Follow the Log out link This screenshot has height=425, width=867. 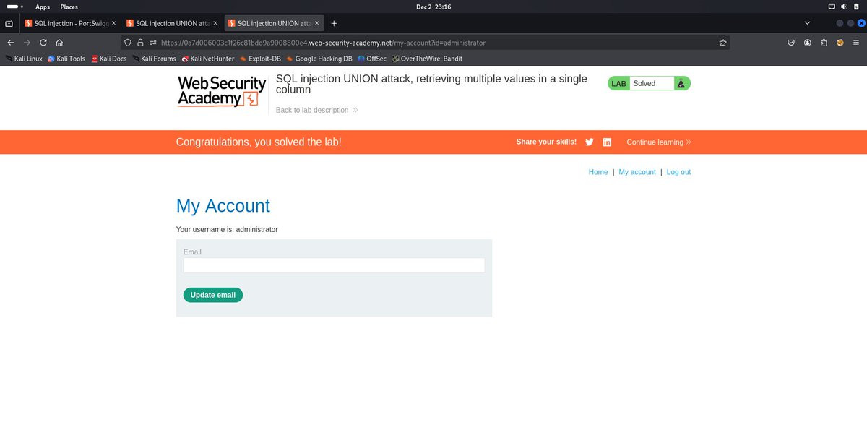coord(678,172)
